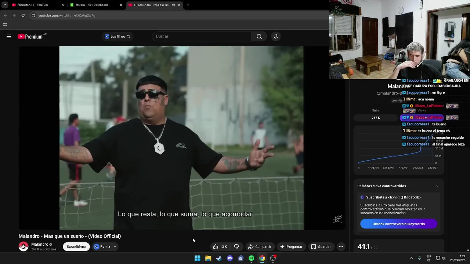This screenshot has height=264, width=470.
Task: Click the ESP language indicator in taskbar
Action: (x=429, y=258)
